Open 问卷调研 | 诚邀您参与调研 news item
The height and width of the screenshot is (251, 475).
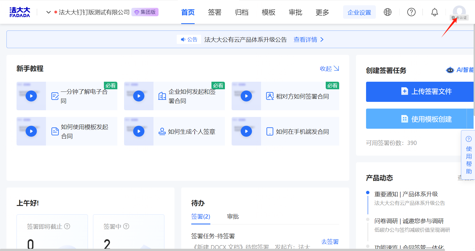tap(409, 221)
